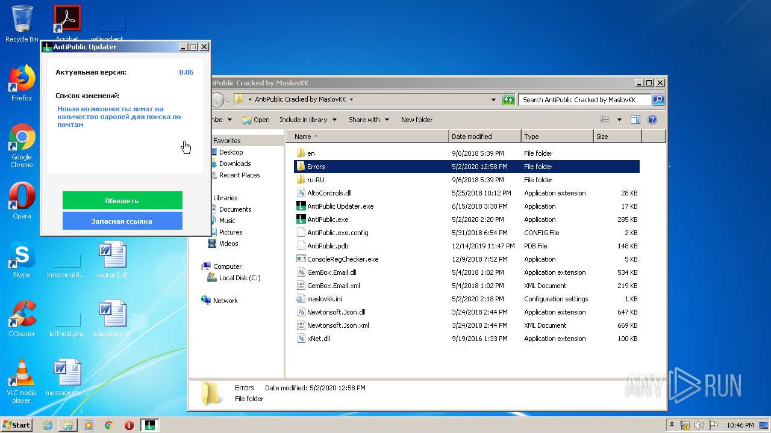Click the taskbar clock 10:46 PM
This screenshot has width=771, height=433.
(740, 425)
